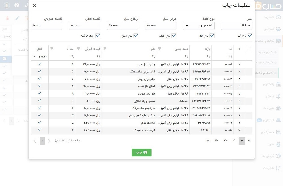283x186 pixels.
Task: Select the غذاساز تفال row name
Action: [148, 123]
